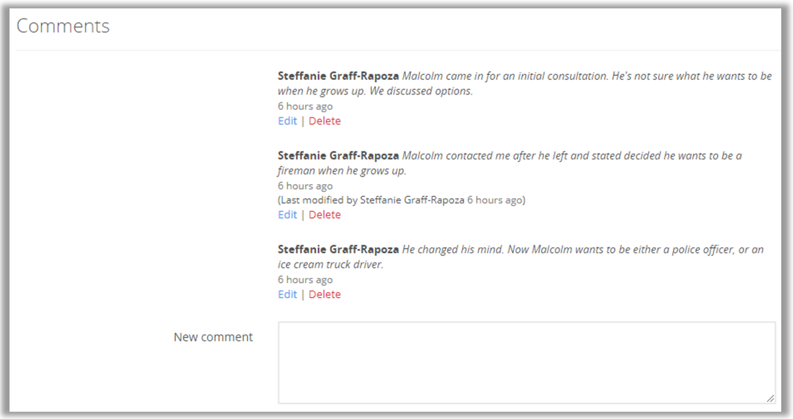Edit the initial consultation comment

tap(287, 121)
